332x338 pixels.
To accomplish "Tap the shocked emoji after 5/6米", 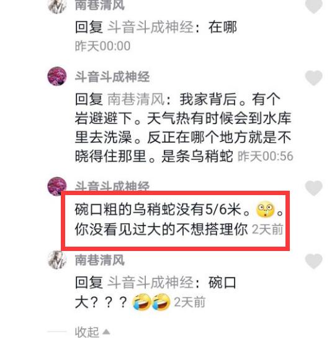I will [265, 209].
